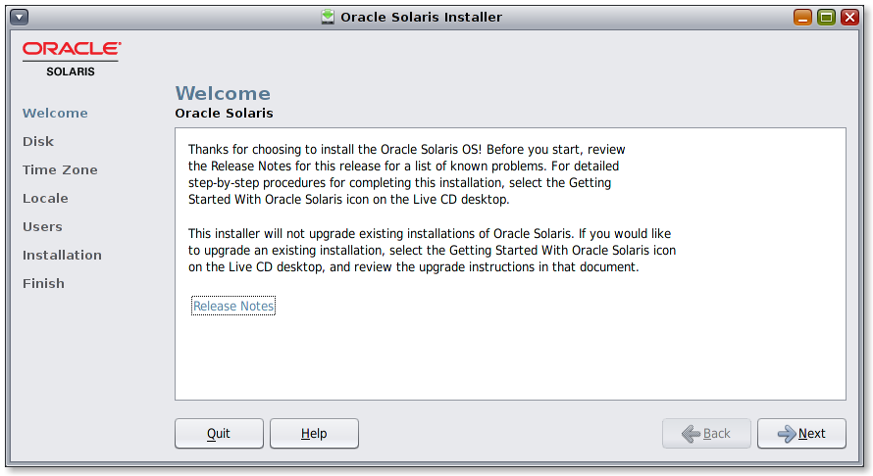Open the Release Notes link
The image size is (873, 476).
[233, 306]
